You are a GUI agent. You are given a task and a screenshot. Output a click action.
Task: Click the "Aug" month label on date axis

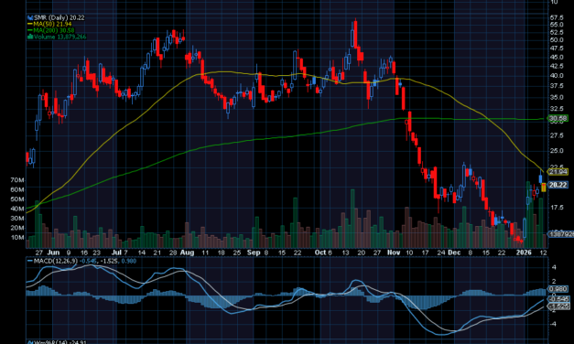point(187,253)
